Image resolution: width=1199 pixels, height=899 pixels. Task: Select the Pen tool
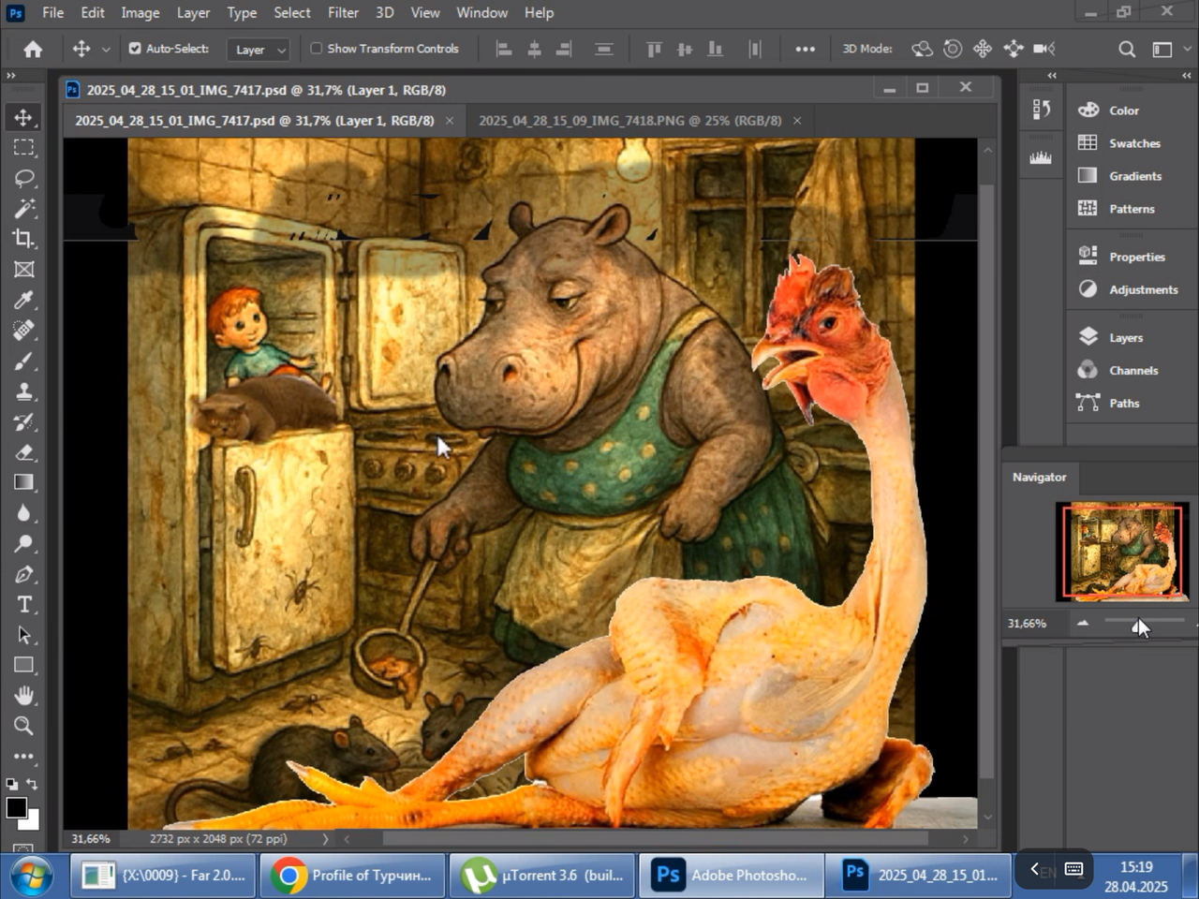point(23,574)
